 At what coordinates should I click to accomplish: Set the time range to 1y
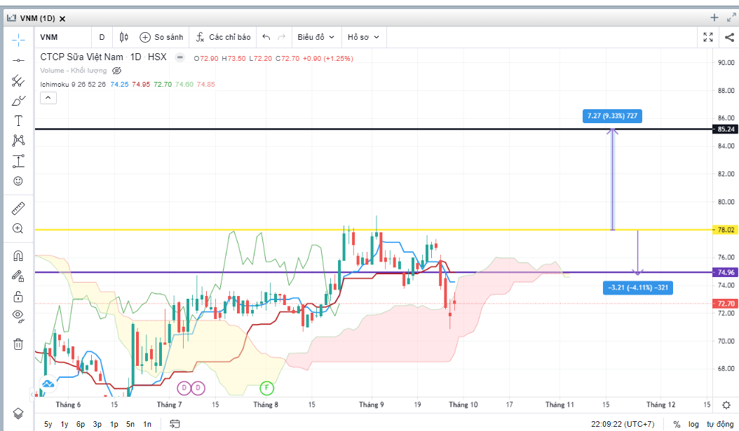coord(65,424)
